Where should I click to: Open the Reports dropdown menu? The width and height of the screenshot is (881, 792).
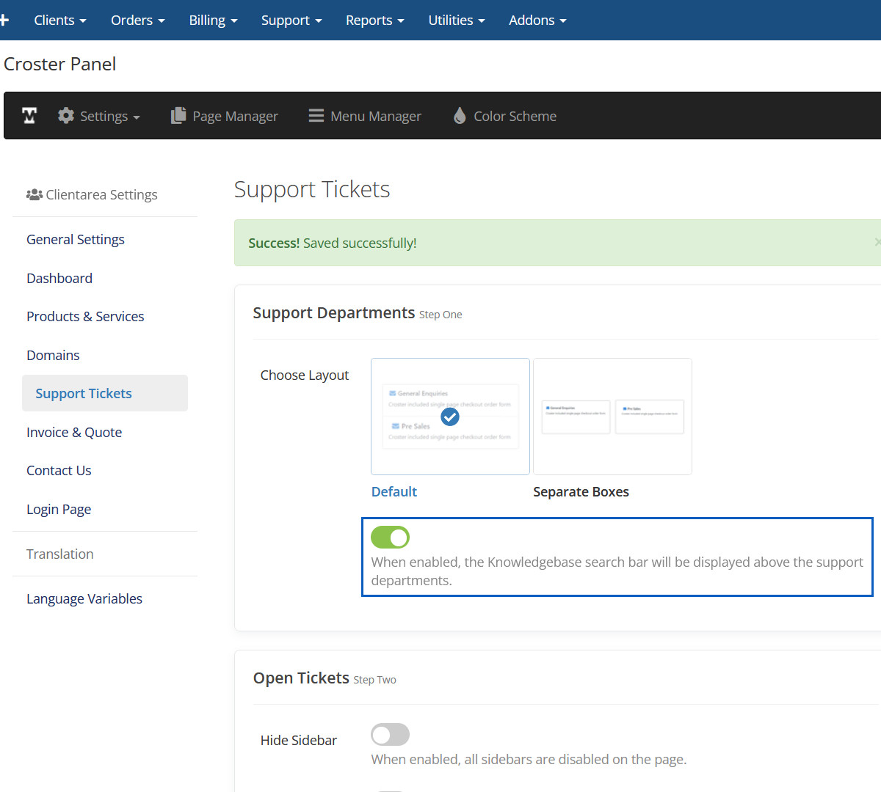(374, 20)
